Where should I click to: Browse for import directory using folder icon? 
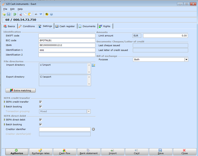[93, 65]
